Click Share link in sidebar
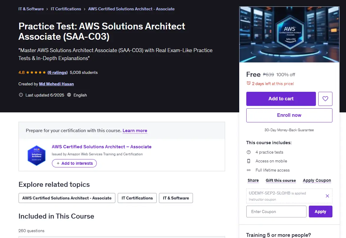The image size is (346, 238). [253, 180]
